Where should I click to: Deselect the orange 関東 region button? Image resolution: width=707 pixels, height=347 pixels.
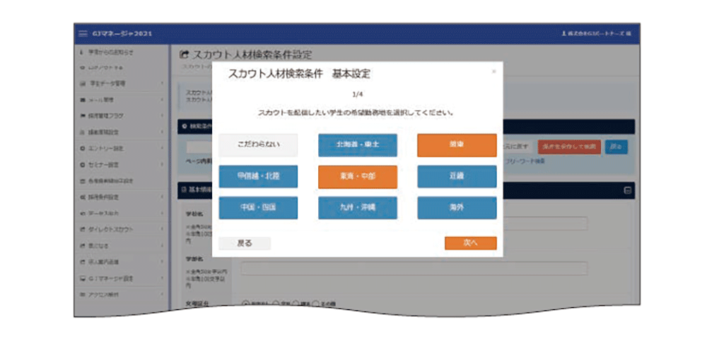click(456, 145)
